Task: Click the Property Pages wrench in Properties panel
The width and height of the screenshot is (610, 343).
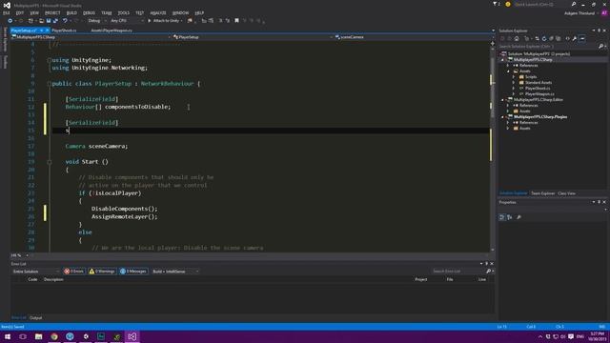Action: [518, 217]
